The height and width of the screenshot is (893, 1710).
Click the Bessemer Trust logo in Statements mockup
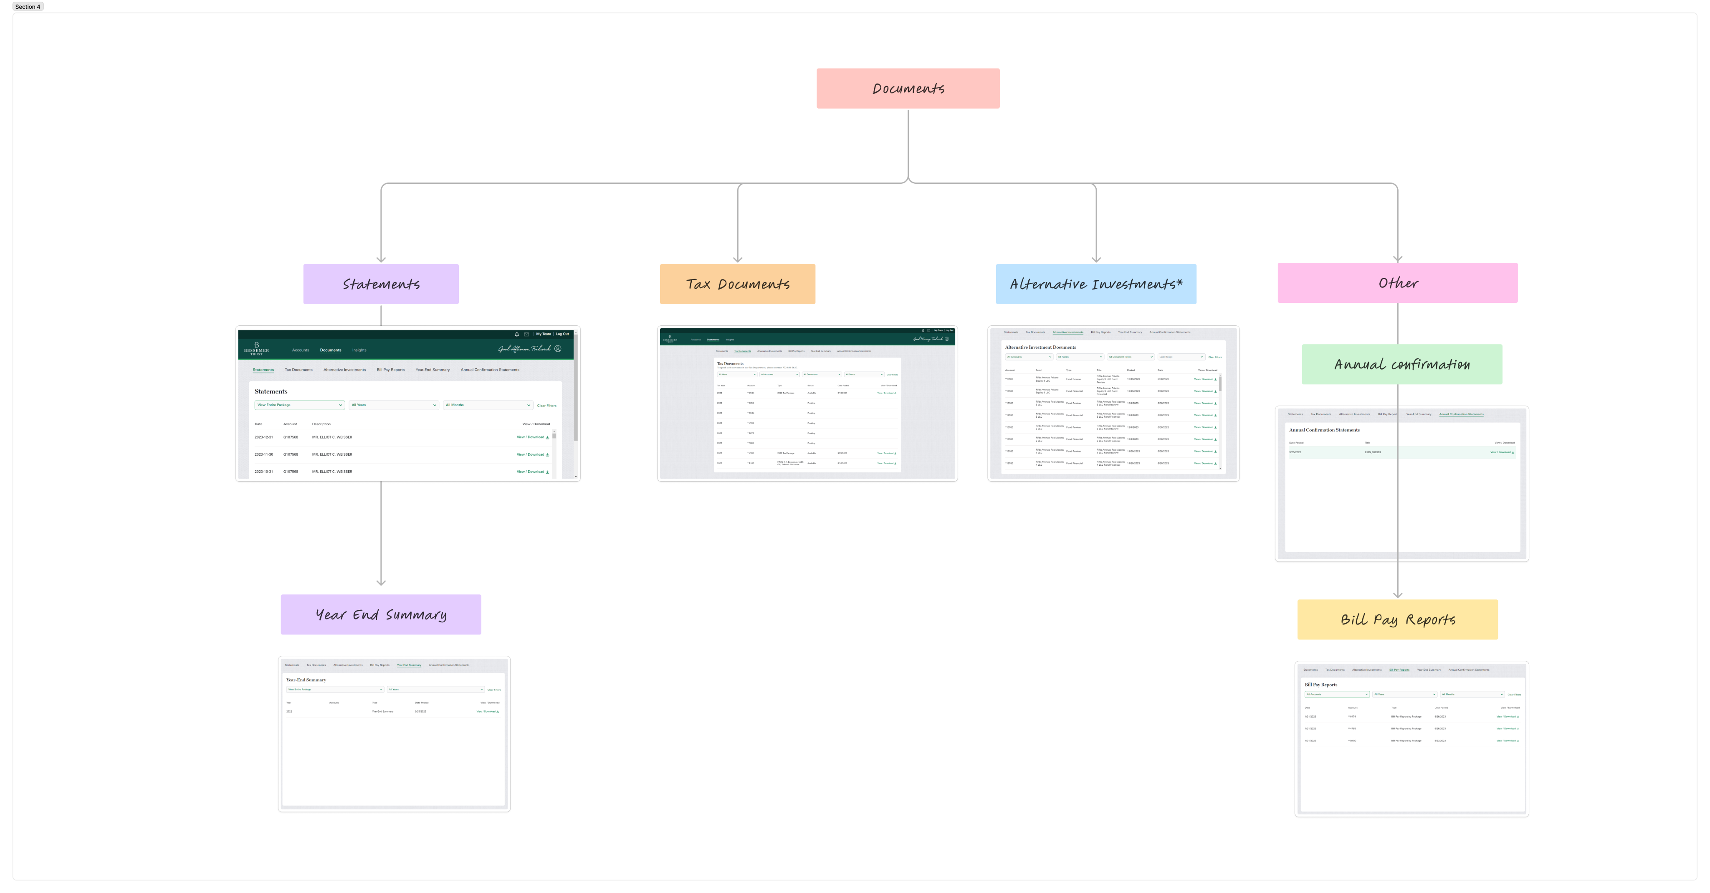(256, 349)
